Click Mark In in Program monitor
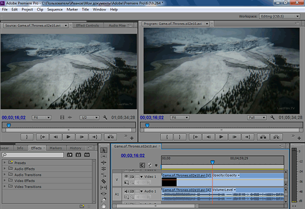305x209 pixels. coord(167,137)
